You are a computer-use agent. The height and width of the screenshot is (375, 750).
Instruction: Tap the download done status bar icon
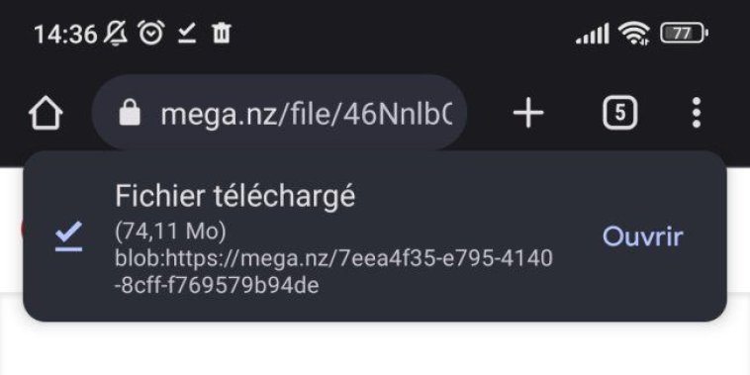(187, 34)
